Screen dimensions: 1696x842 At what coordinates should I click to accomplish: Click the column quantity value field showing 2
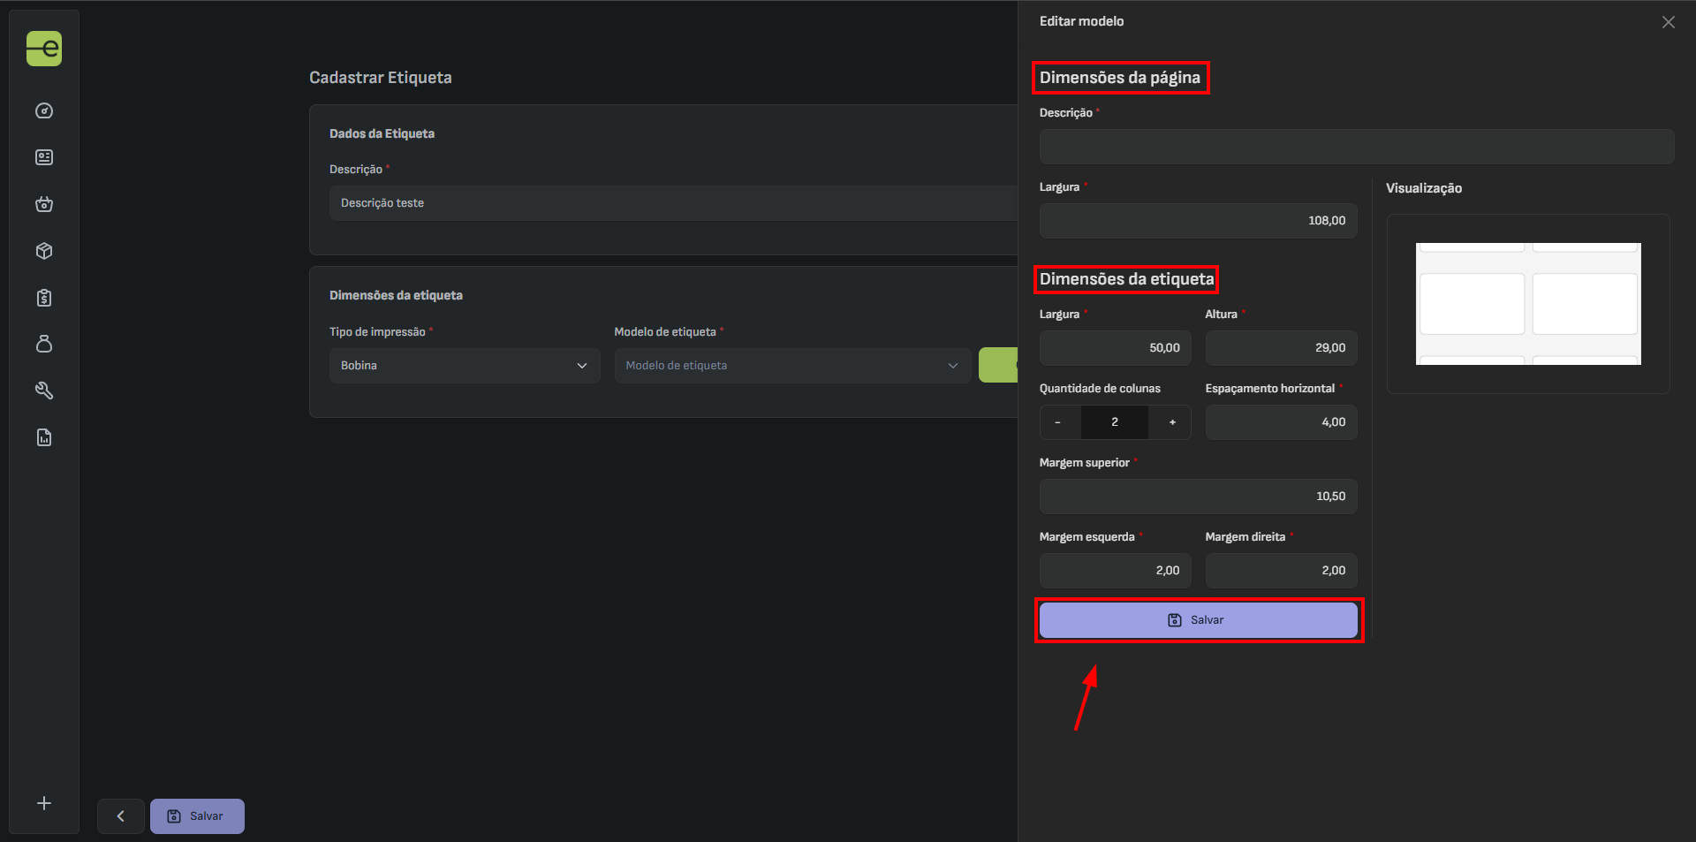click(1115, 422)
